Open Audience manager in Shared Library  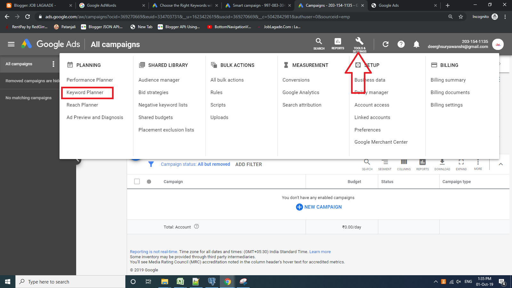159,80
